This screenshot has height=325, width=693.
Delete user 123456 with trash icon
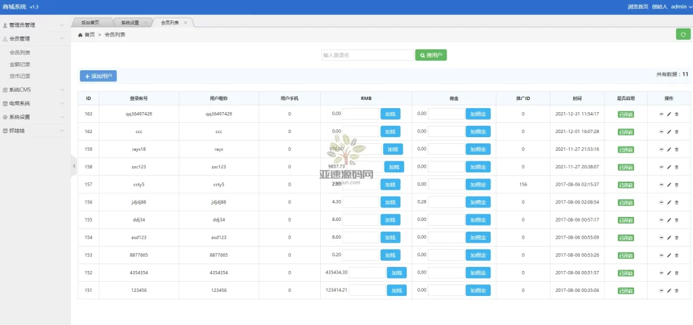676,291
